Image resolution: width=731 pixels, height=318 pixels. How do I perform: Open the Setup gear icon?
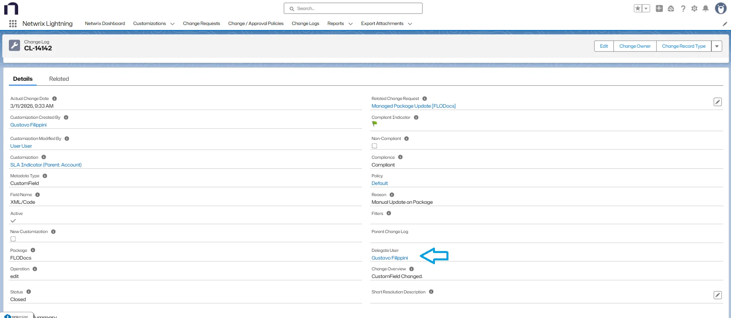click(x=694, y=8)
